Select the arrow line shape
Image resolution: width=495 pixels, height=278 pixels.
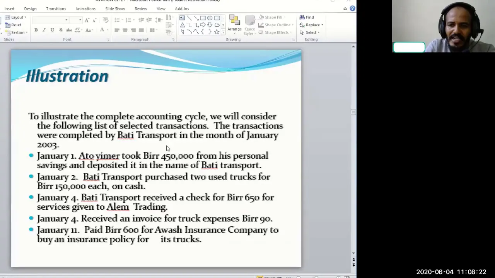click(x=196, y=18)
